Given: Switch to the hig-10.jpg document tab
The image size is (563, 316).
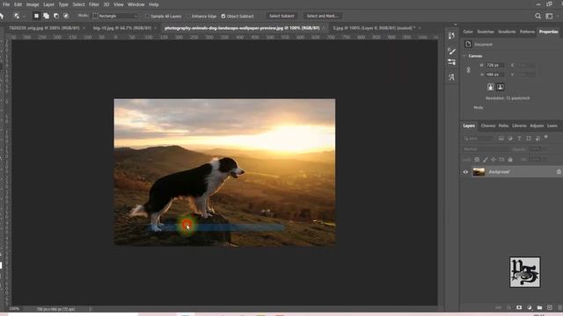Looking at the screenshot, I should coord(121,28).
